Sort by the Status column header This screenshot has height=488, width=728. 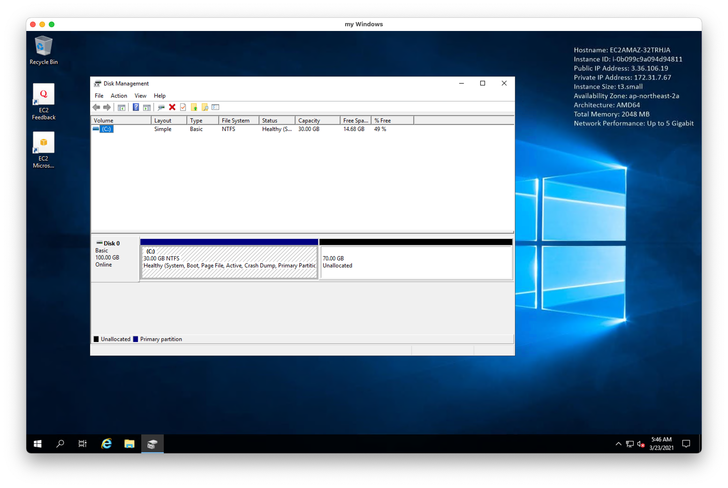click(x=277, y=121)
